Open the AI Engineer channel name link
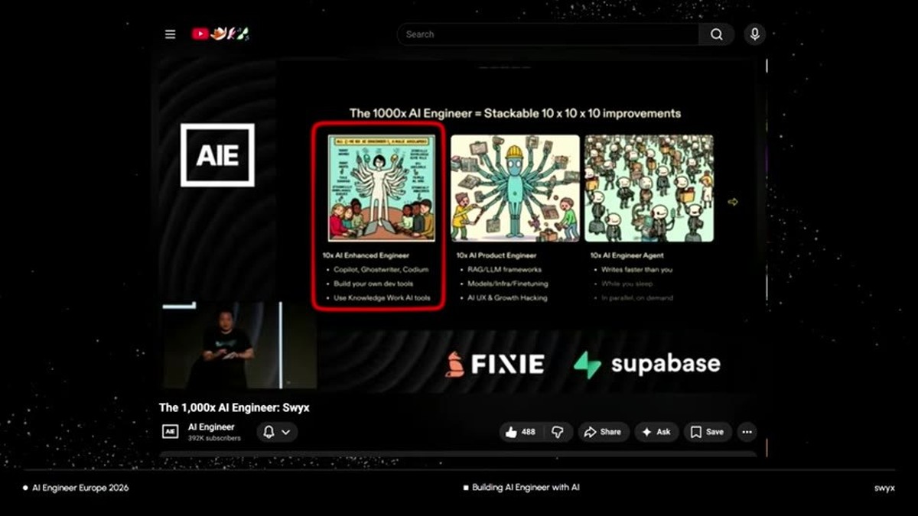 pos(211,427)
